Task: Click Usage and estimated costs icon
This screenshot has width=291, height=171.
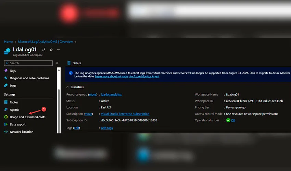Action: point(6,117)
